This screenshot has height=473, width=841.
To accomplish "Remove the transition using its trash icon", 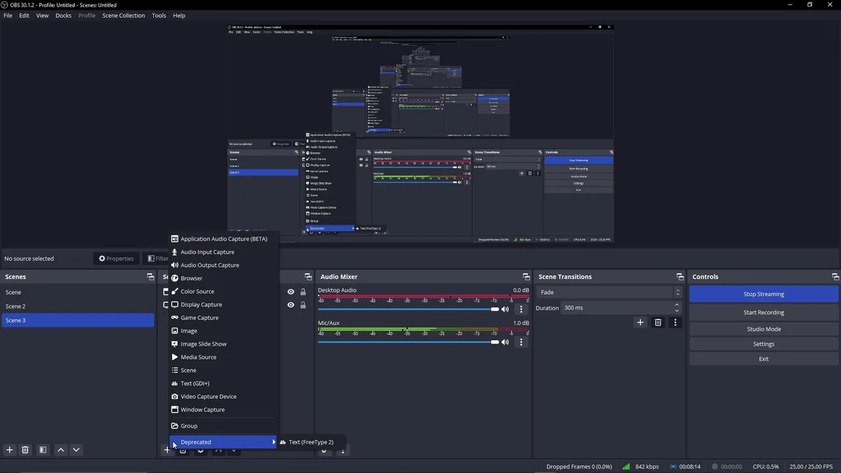I will [x=658, y=323].
